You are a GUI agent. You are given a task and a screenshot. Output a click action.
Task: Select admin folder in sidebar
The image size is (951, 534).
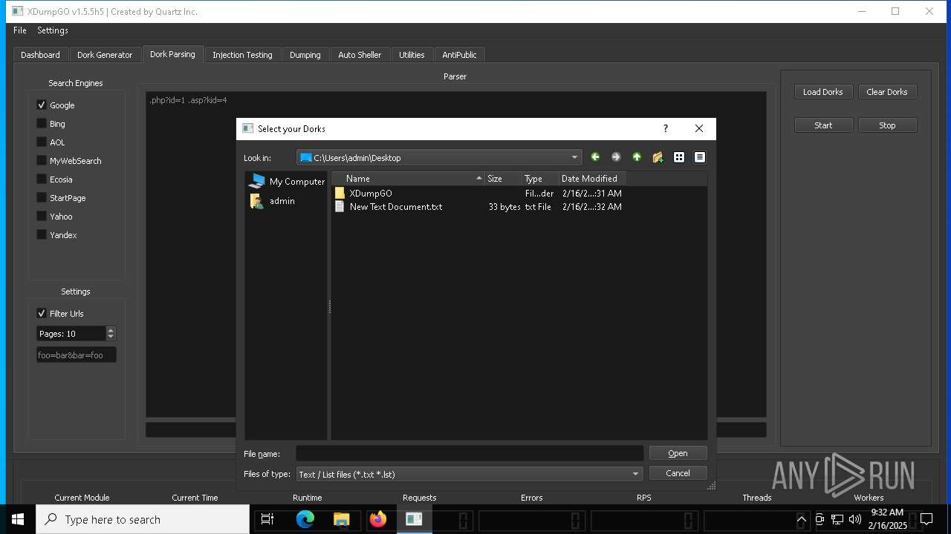(273, 201)
